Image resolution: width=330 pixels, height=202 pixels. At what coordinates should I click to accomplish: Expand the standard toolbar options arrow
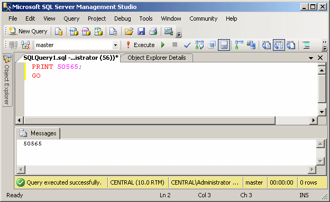click(x=179, y=34)
